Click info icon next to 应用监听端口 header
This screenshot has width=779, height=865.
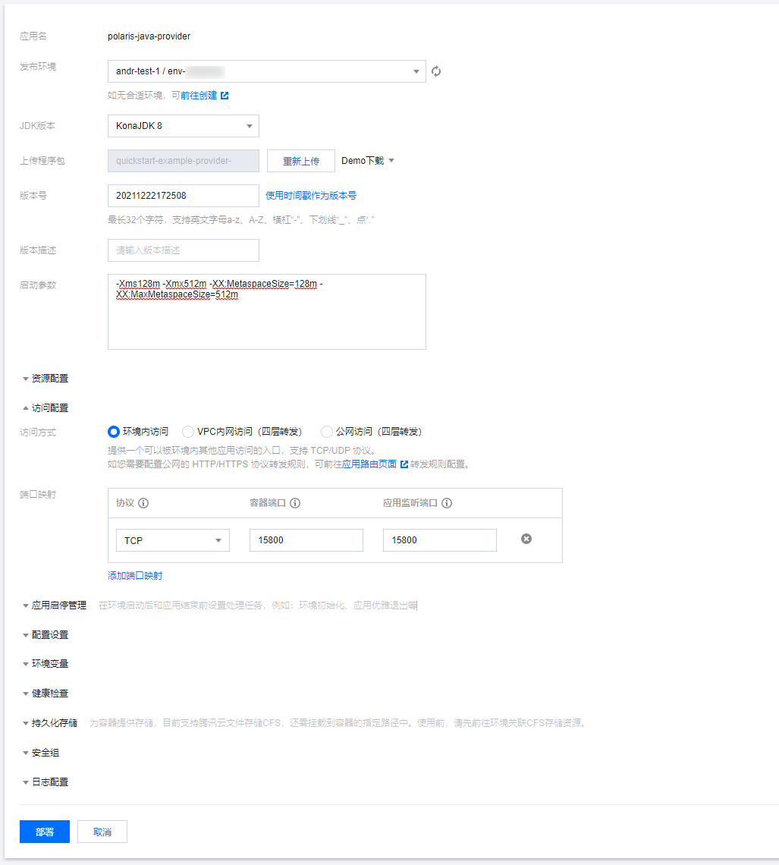point(447,503)
